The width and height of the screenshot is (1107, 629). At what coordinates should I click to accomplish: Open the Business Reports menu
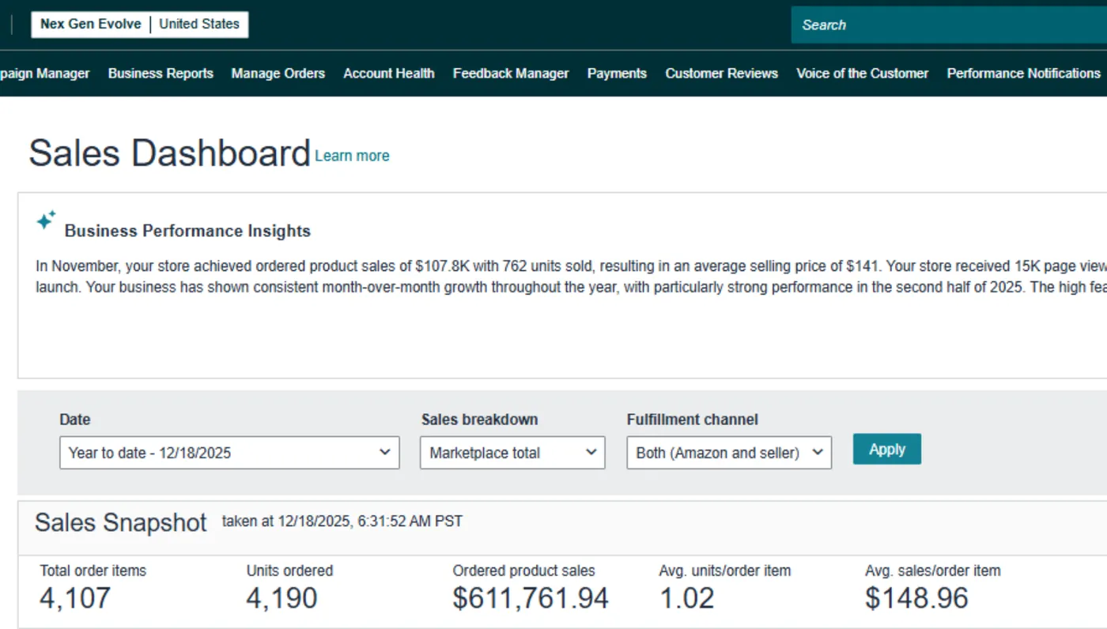161,73
